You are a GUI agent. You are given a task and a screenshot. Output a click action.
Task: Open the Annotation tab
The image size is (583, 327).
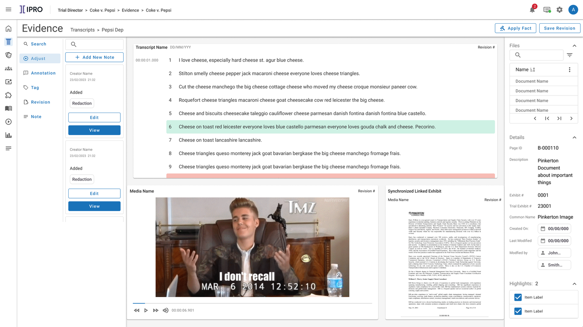point(40,73)
